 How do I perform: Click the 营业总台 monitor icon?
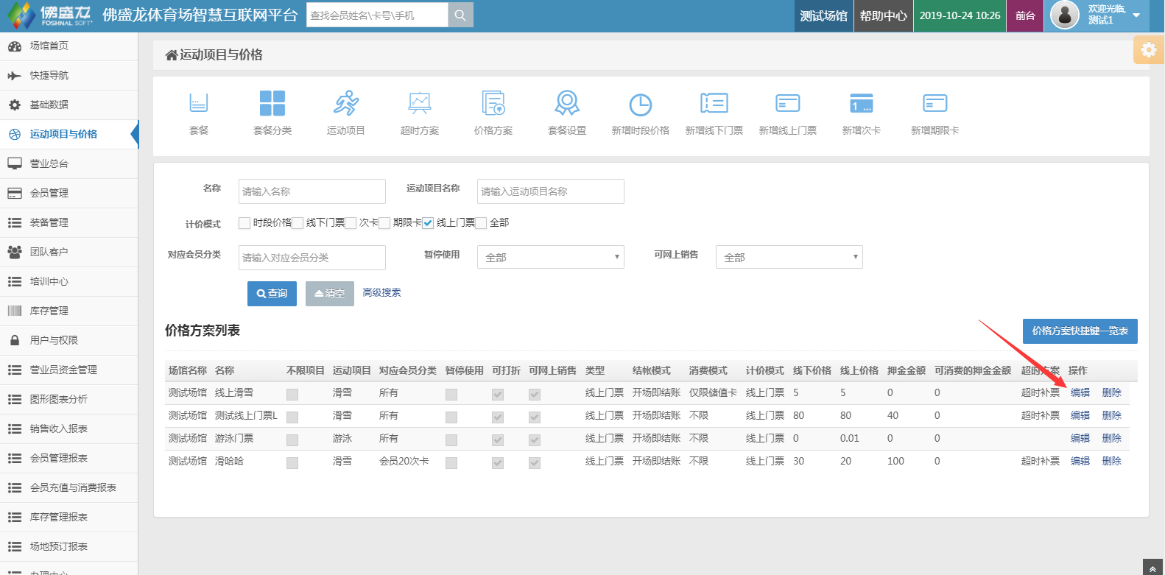(x=15, y=163)
